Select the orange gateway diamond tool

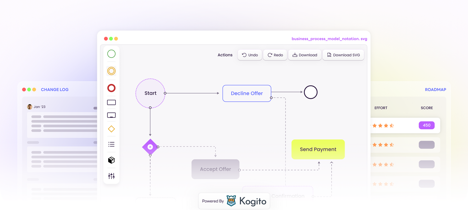[111, 129]
